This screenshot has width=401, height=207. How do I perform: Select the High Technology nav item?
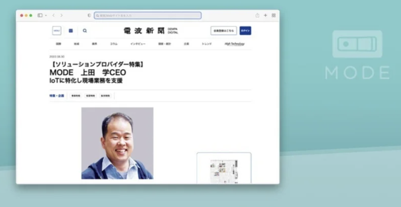point(235,44)
